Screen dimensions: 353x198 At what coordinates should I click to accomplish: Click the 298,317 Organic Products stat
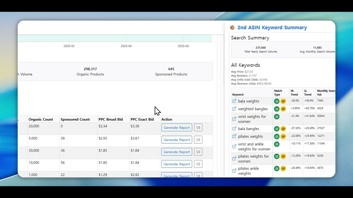point(90,71)
